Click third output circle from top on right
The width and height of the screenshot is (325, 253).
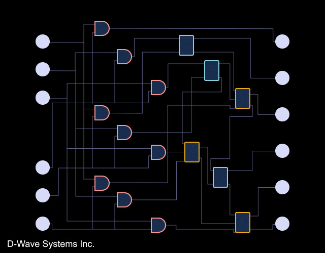[x=282, y=114]
